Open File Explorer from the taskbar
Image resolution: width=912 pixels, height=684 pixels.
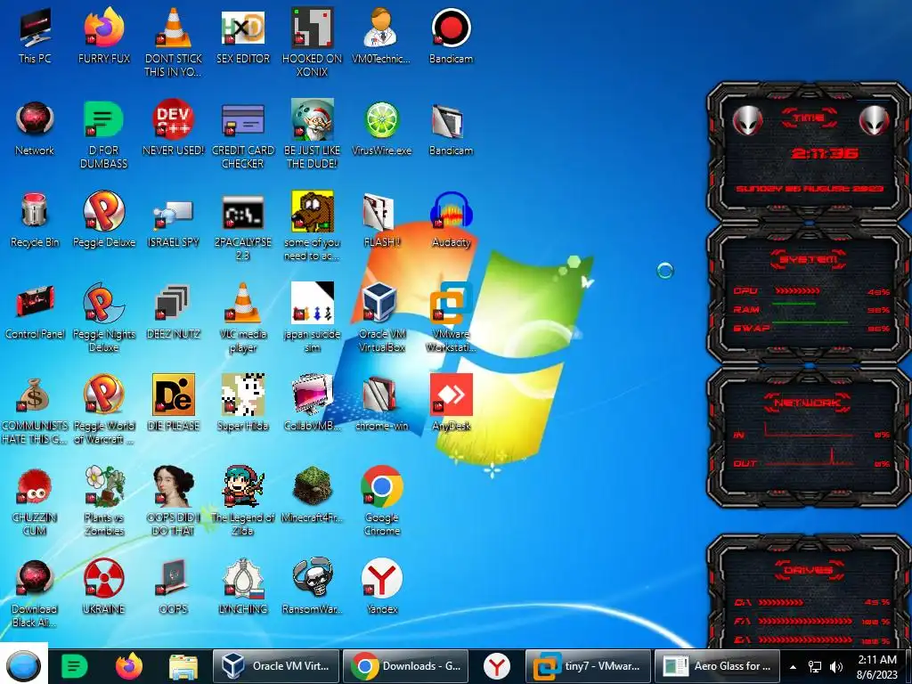coord(183,666)
